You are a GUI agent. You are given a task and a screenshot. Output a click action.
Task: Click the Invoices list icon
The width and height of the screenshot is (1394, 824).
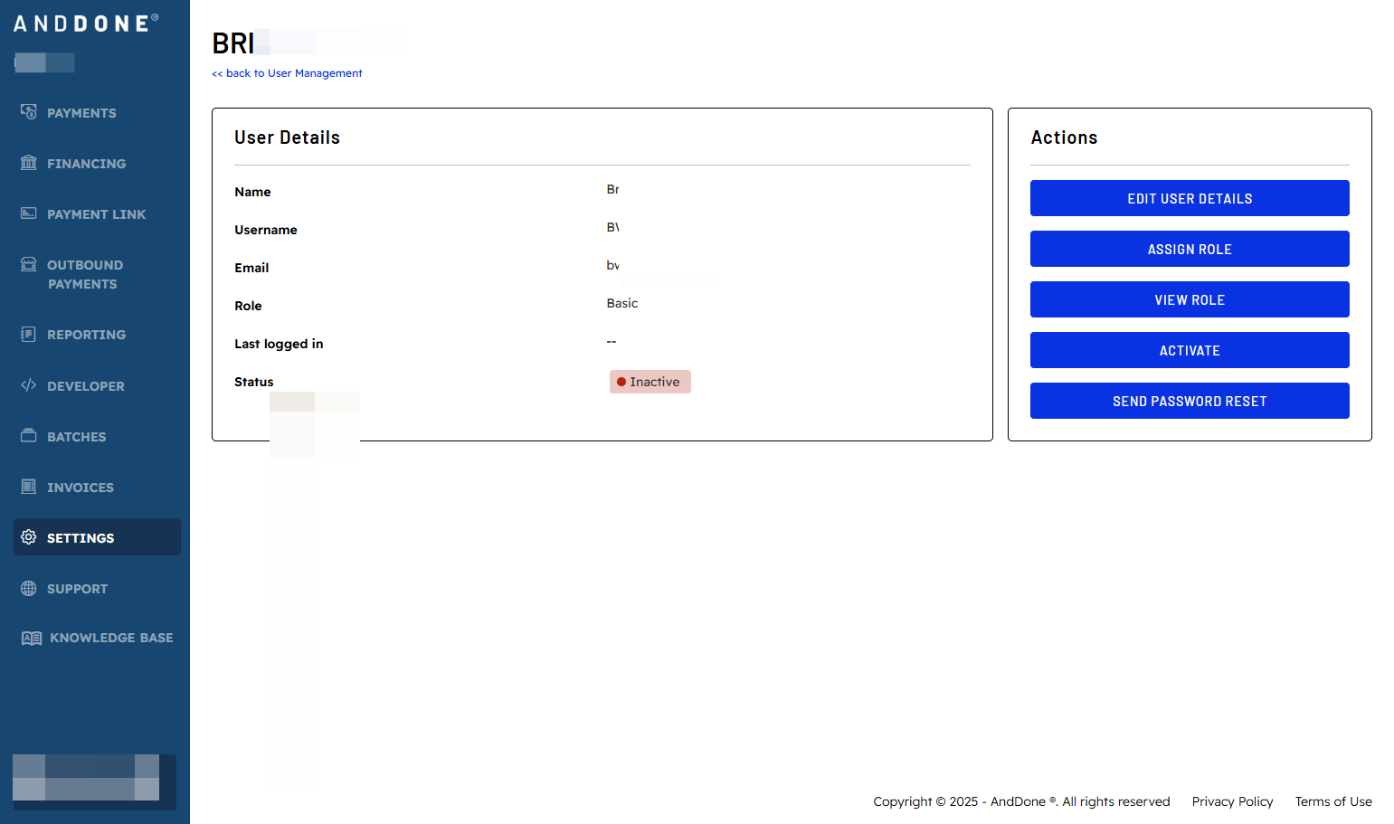click(x=29, y=487)
